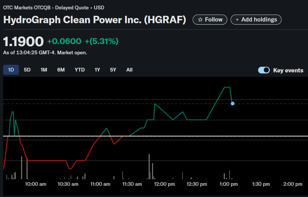Click the plus icon in Add holdings
The width and height of the screenshot is (308, 197).
click(237, 20)
